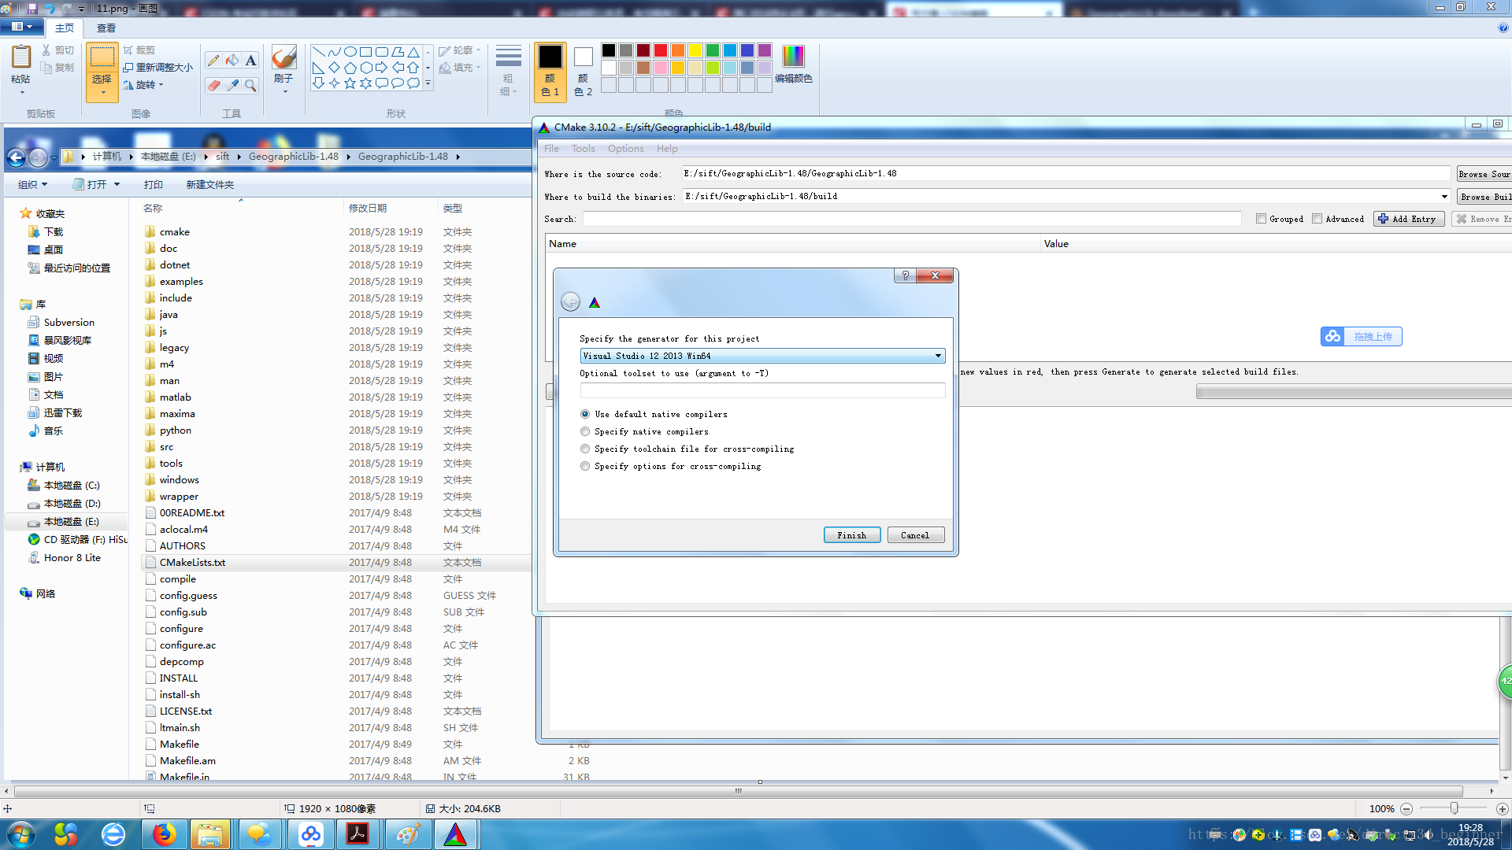This screenshot has width=1512, height=850.
Task: Open CMake Options menu
Action: coord(625,149)
